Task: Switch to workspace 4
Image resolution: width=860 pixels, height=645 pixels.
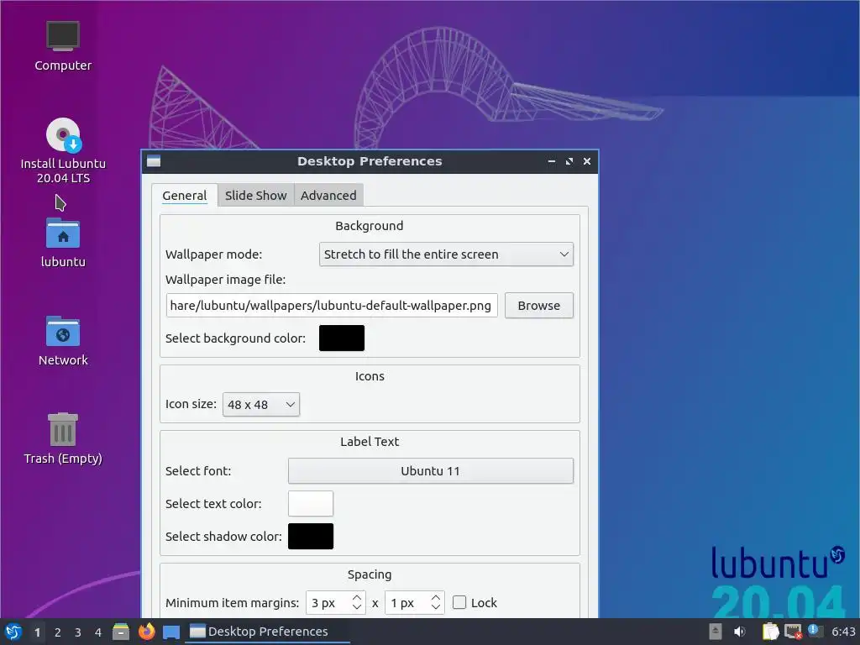Action: 98,632
